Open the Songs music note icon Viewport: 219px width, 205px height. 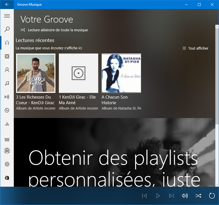click(x=7, y=83)
